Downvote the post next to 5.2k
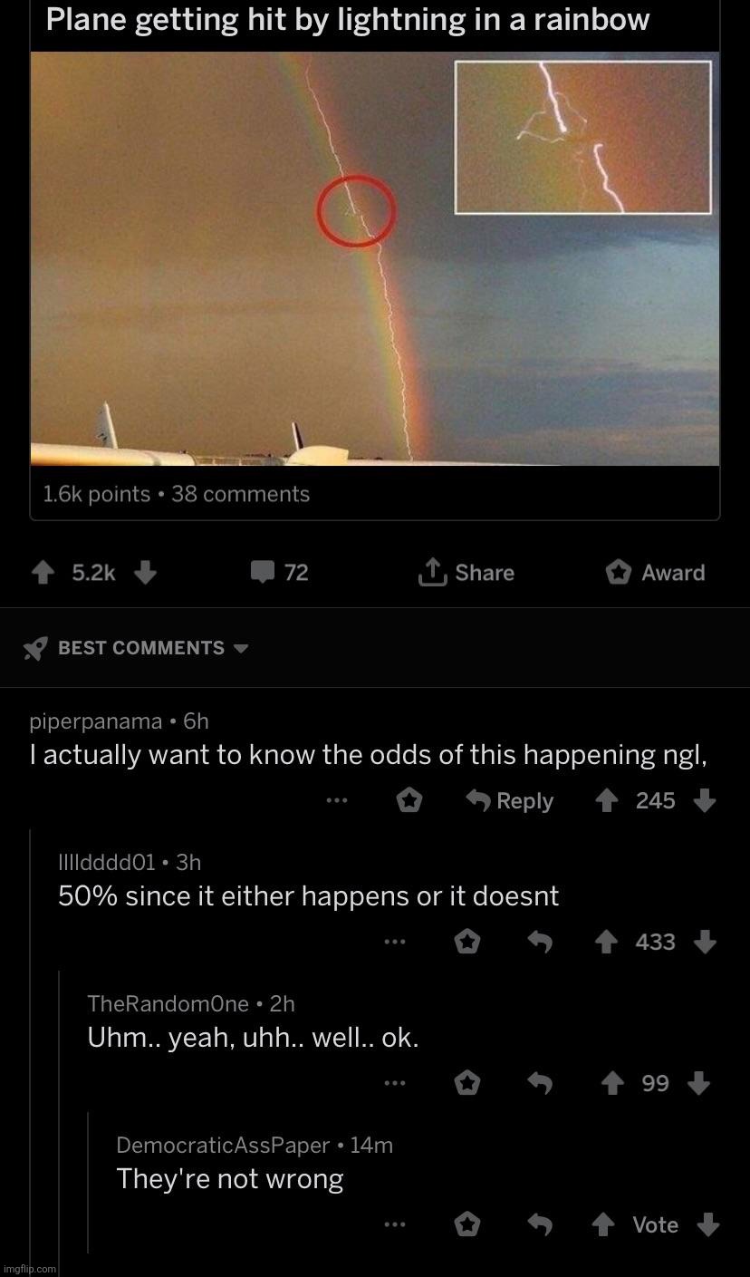Screen dimensions: 750x1277 coord(145,573)
